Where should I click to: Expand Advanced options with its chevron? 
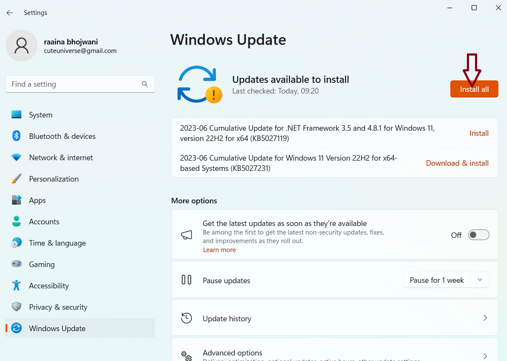click(485, 356)
